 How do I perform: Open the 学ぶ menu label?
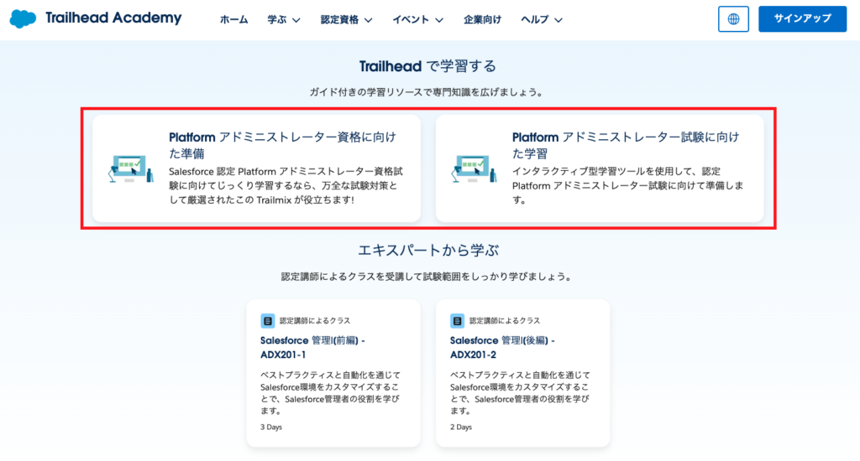coord(277,20)
